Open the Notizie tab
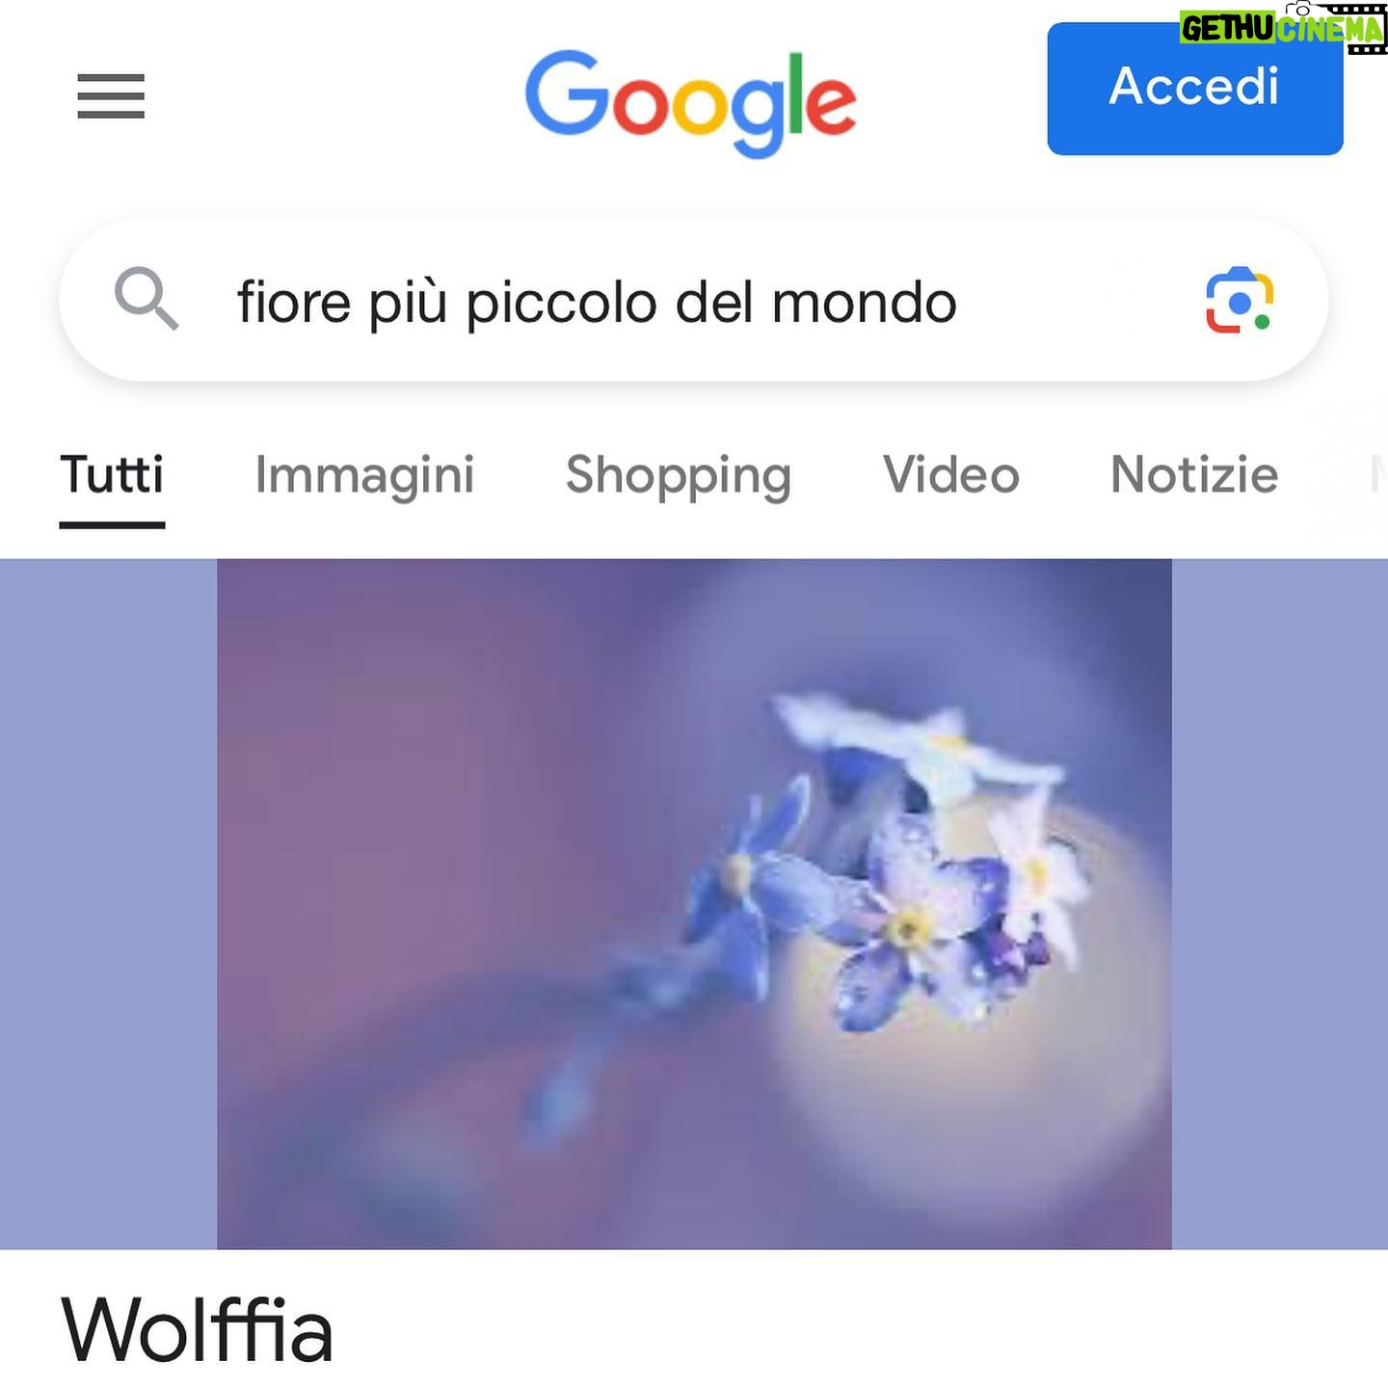 [1194, 474]
